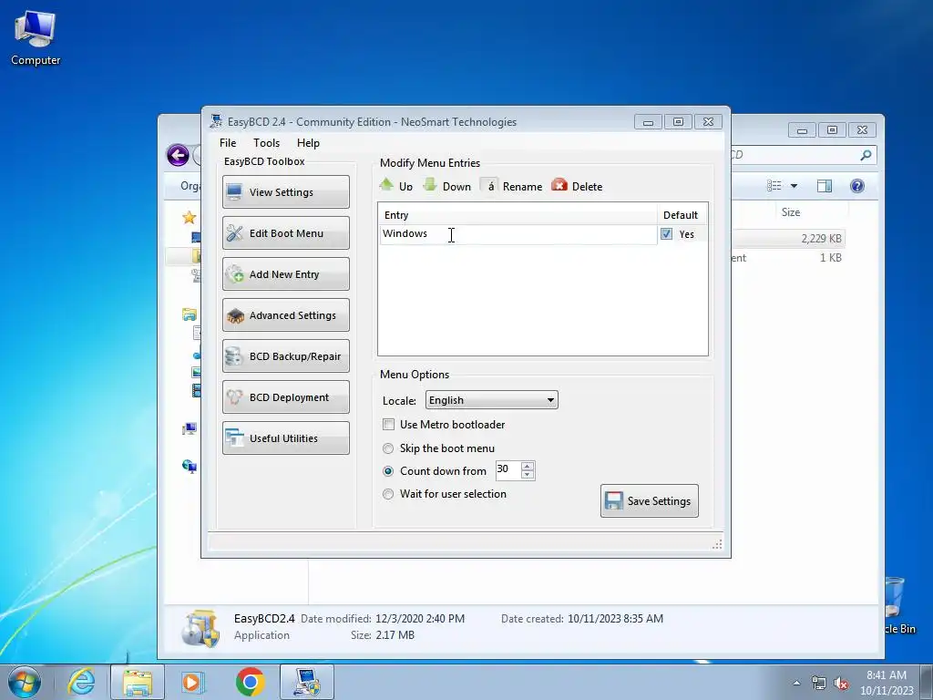Viewport: 933px width, 700px height.
Task: Decrease countdown with down spinner arrow
Action: click(x=528, y=475)
